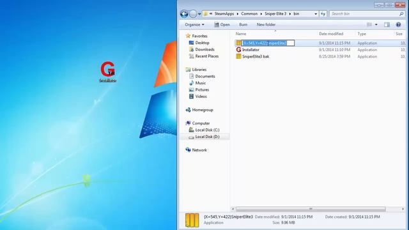Click the forward navigation arrow

click(x=193, y=14)
